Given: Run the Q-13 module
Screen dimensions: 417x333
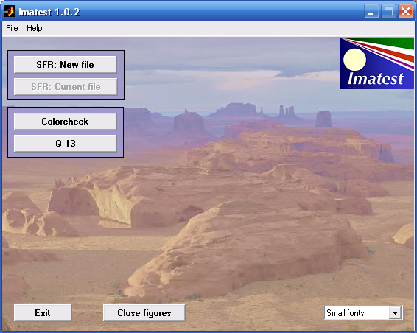Looking at the screenshot, I should (65, 144).
